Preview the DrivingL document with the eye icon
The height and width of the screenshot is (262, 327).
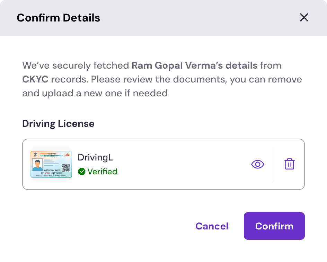[257, 164]
